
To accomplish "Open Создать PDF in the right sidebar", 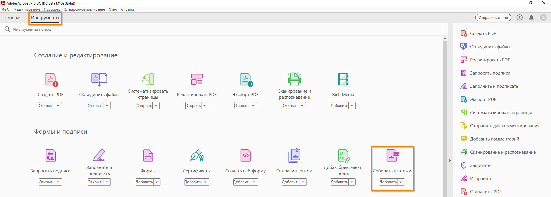I will [478, 34].
